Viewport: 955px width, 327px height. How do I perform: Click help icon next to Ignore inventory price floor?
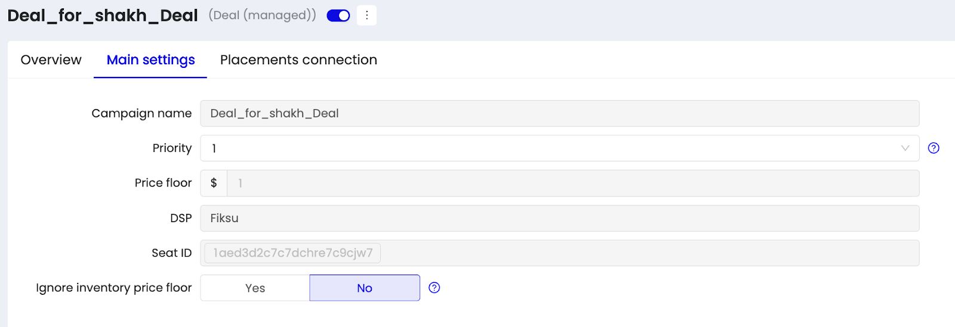point(435,288)
